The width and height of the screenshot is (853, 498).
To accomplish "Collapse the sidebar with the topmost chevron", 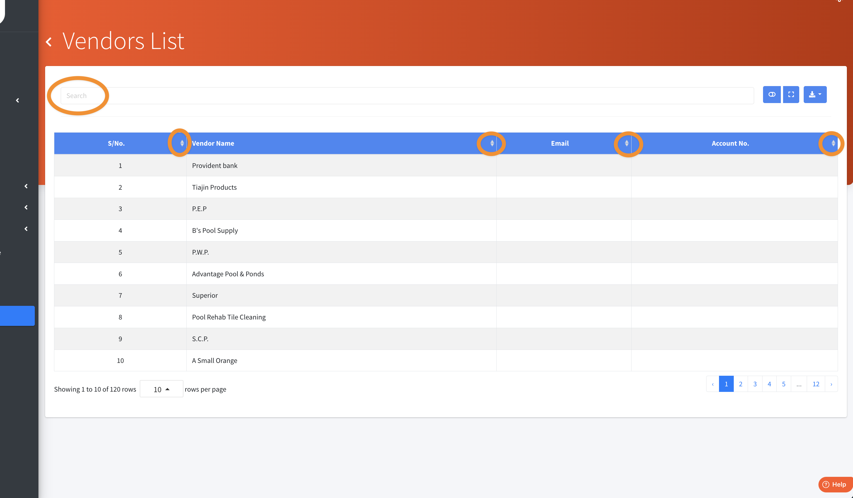I will pos(18,101).
